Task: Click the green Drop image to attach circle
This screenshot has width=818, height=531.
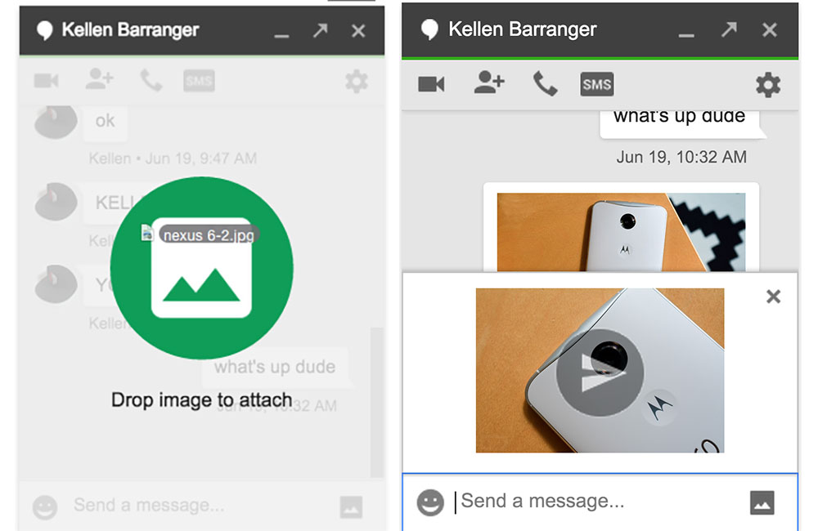Action: 201,267
